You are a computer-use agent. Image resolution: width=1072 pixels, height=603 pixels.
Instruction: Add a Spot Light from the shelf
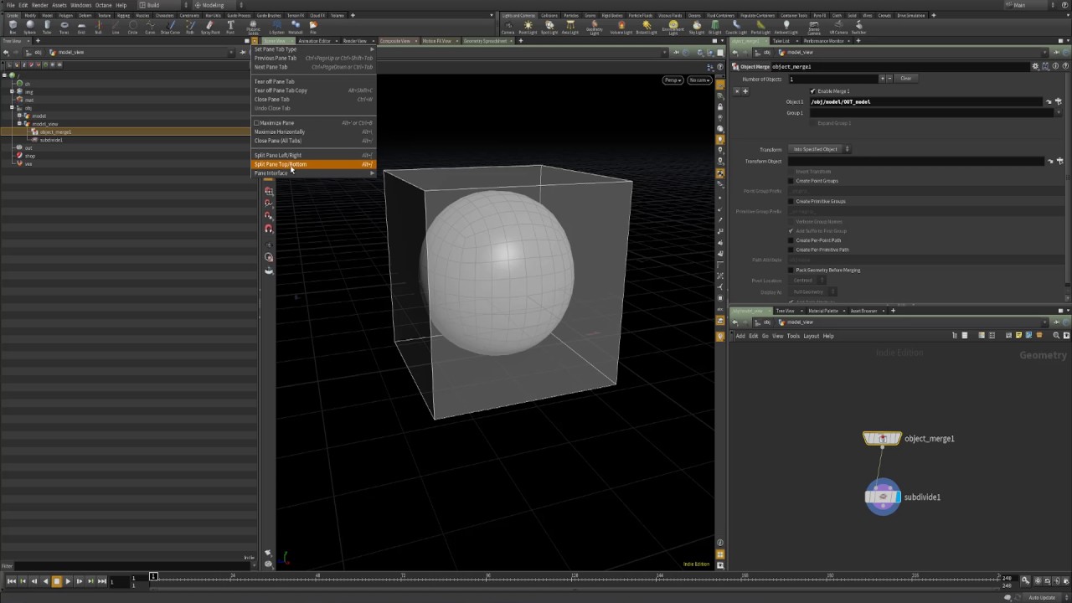point(549,27)
